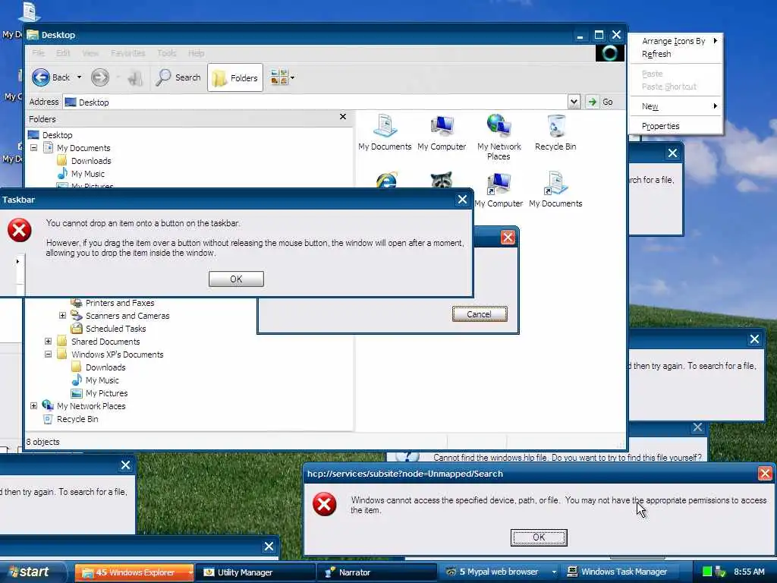
Task: Expand the Address bar dropdown
Action: tap(574, 102)
